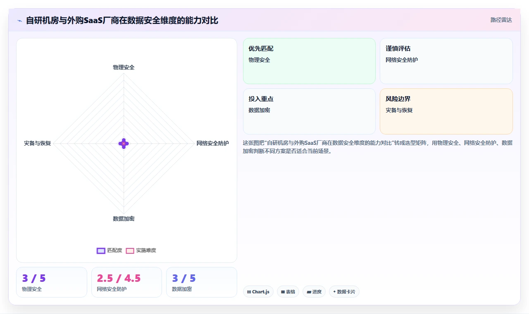Click the 数据加密 radar axis label
This screenshot has height=314, width=529.
124,219
